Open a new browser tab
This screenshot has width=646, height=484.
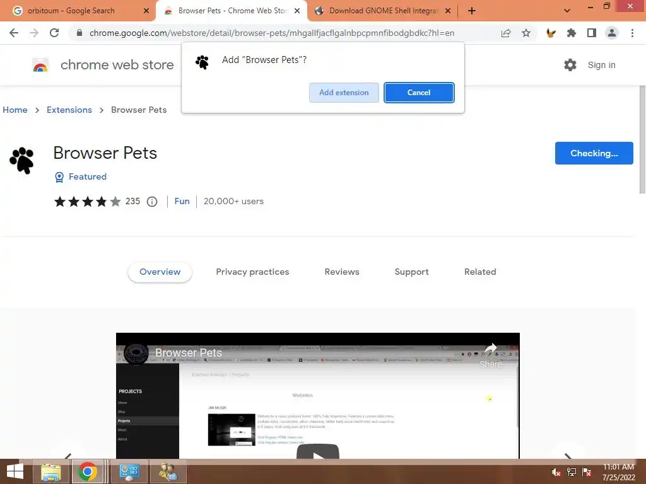tap(472, 11)
